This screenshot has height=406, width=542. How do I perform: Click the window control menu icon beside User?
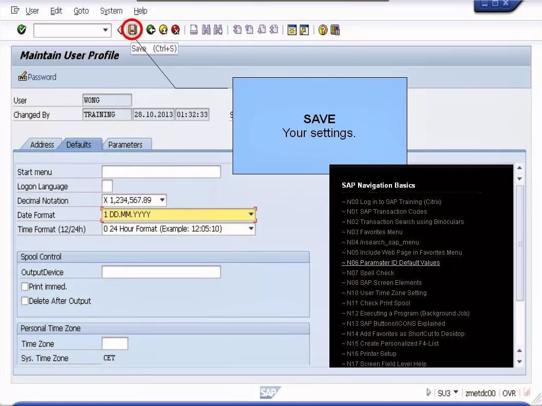[15, 10]
